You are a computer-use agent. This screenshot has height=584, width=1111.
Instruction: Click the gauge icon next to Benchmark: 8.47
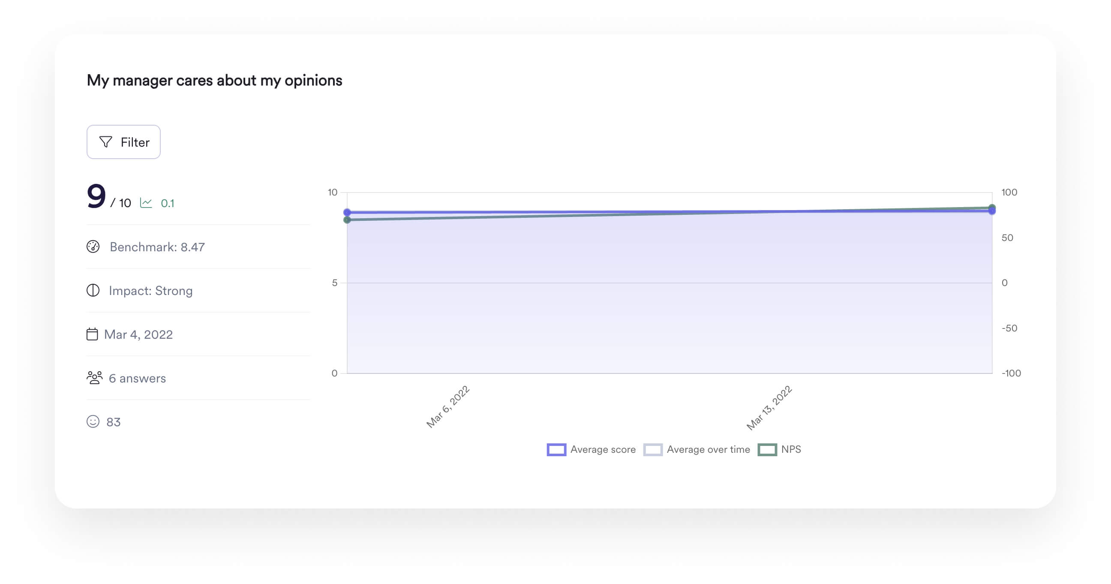tap(93, 247)
